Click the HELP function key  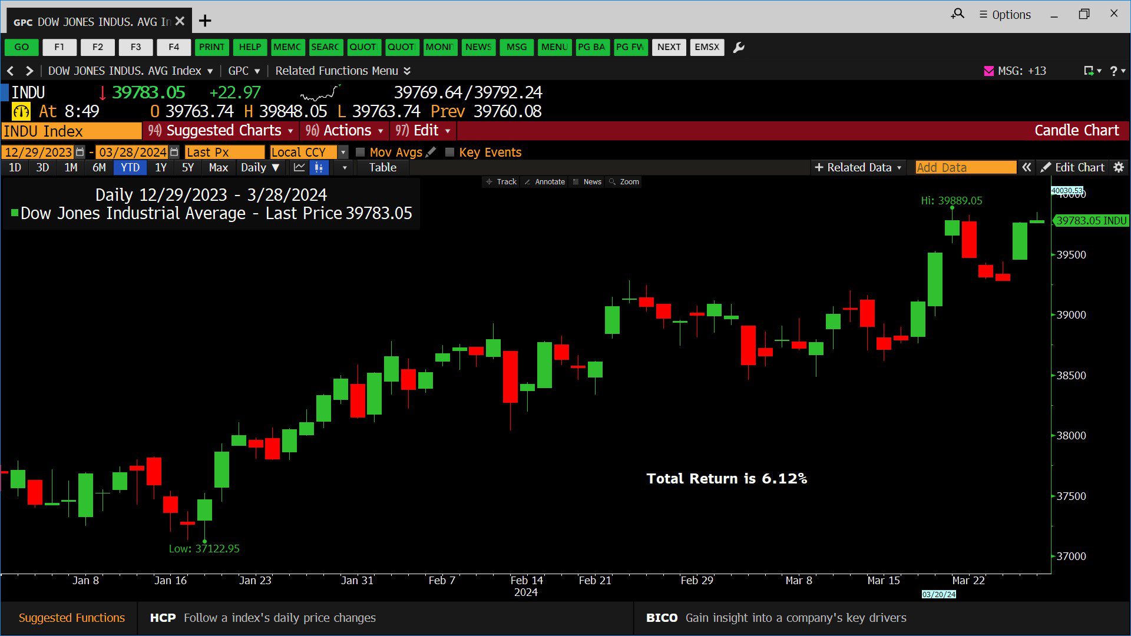pyautogui.click(x=250, y=47)
